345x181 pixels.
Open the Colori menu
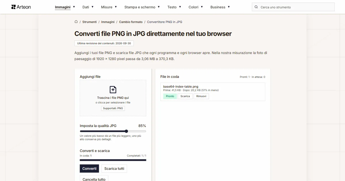(193, 7)
